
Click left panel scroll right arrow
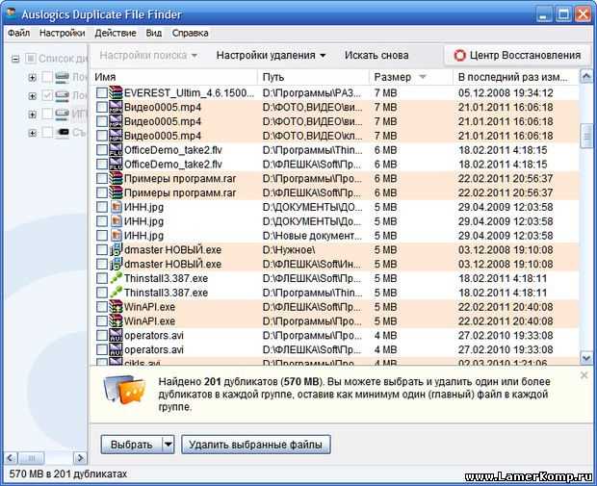pos(80,458)
